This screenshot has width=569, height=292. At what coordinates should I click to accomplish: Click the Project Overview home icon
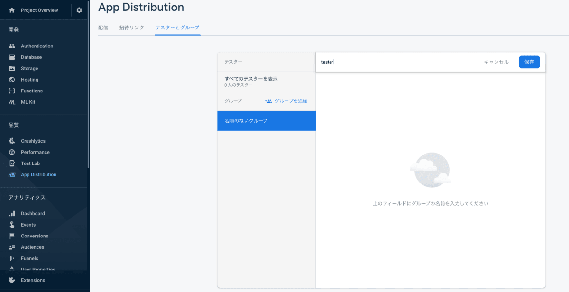point(12,10)
